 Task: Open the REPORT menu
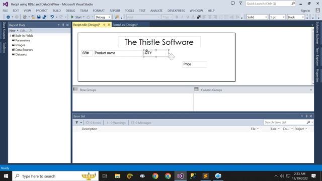[x=115, y=11]
